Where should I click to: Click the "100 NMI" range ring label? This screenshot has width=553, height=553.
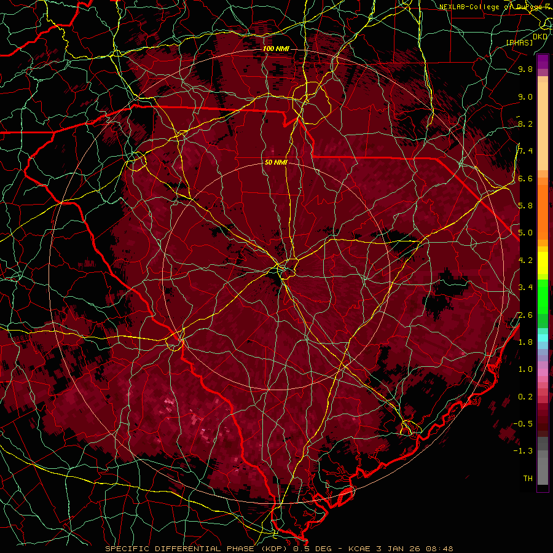(276, 49)
